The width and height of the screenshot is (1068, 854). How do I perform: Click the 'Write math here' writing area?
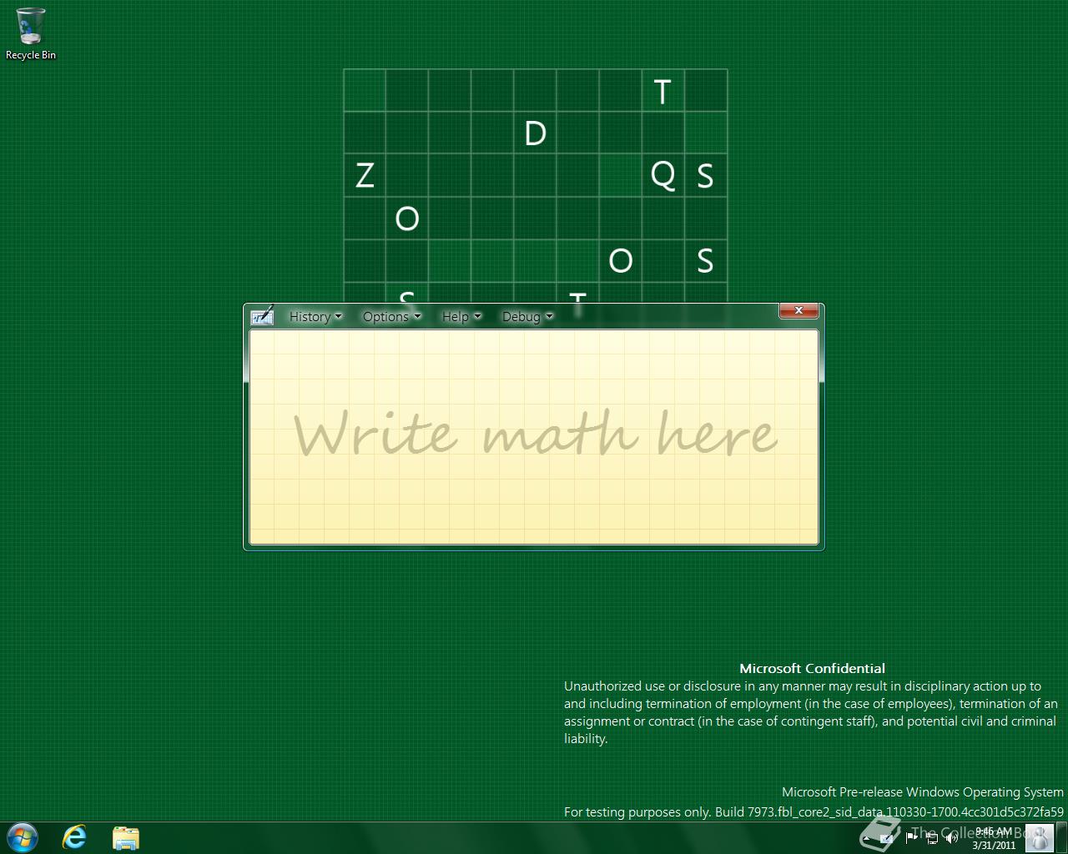click(x=534, y=437)
